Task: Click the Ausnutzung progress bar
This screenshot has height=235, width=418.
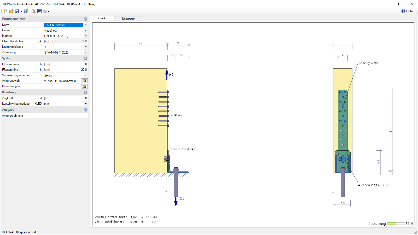Action: (x=396, y=224)
